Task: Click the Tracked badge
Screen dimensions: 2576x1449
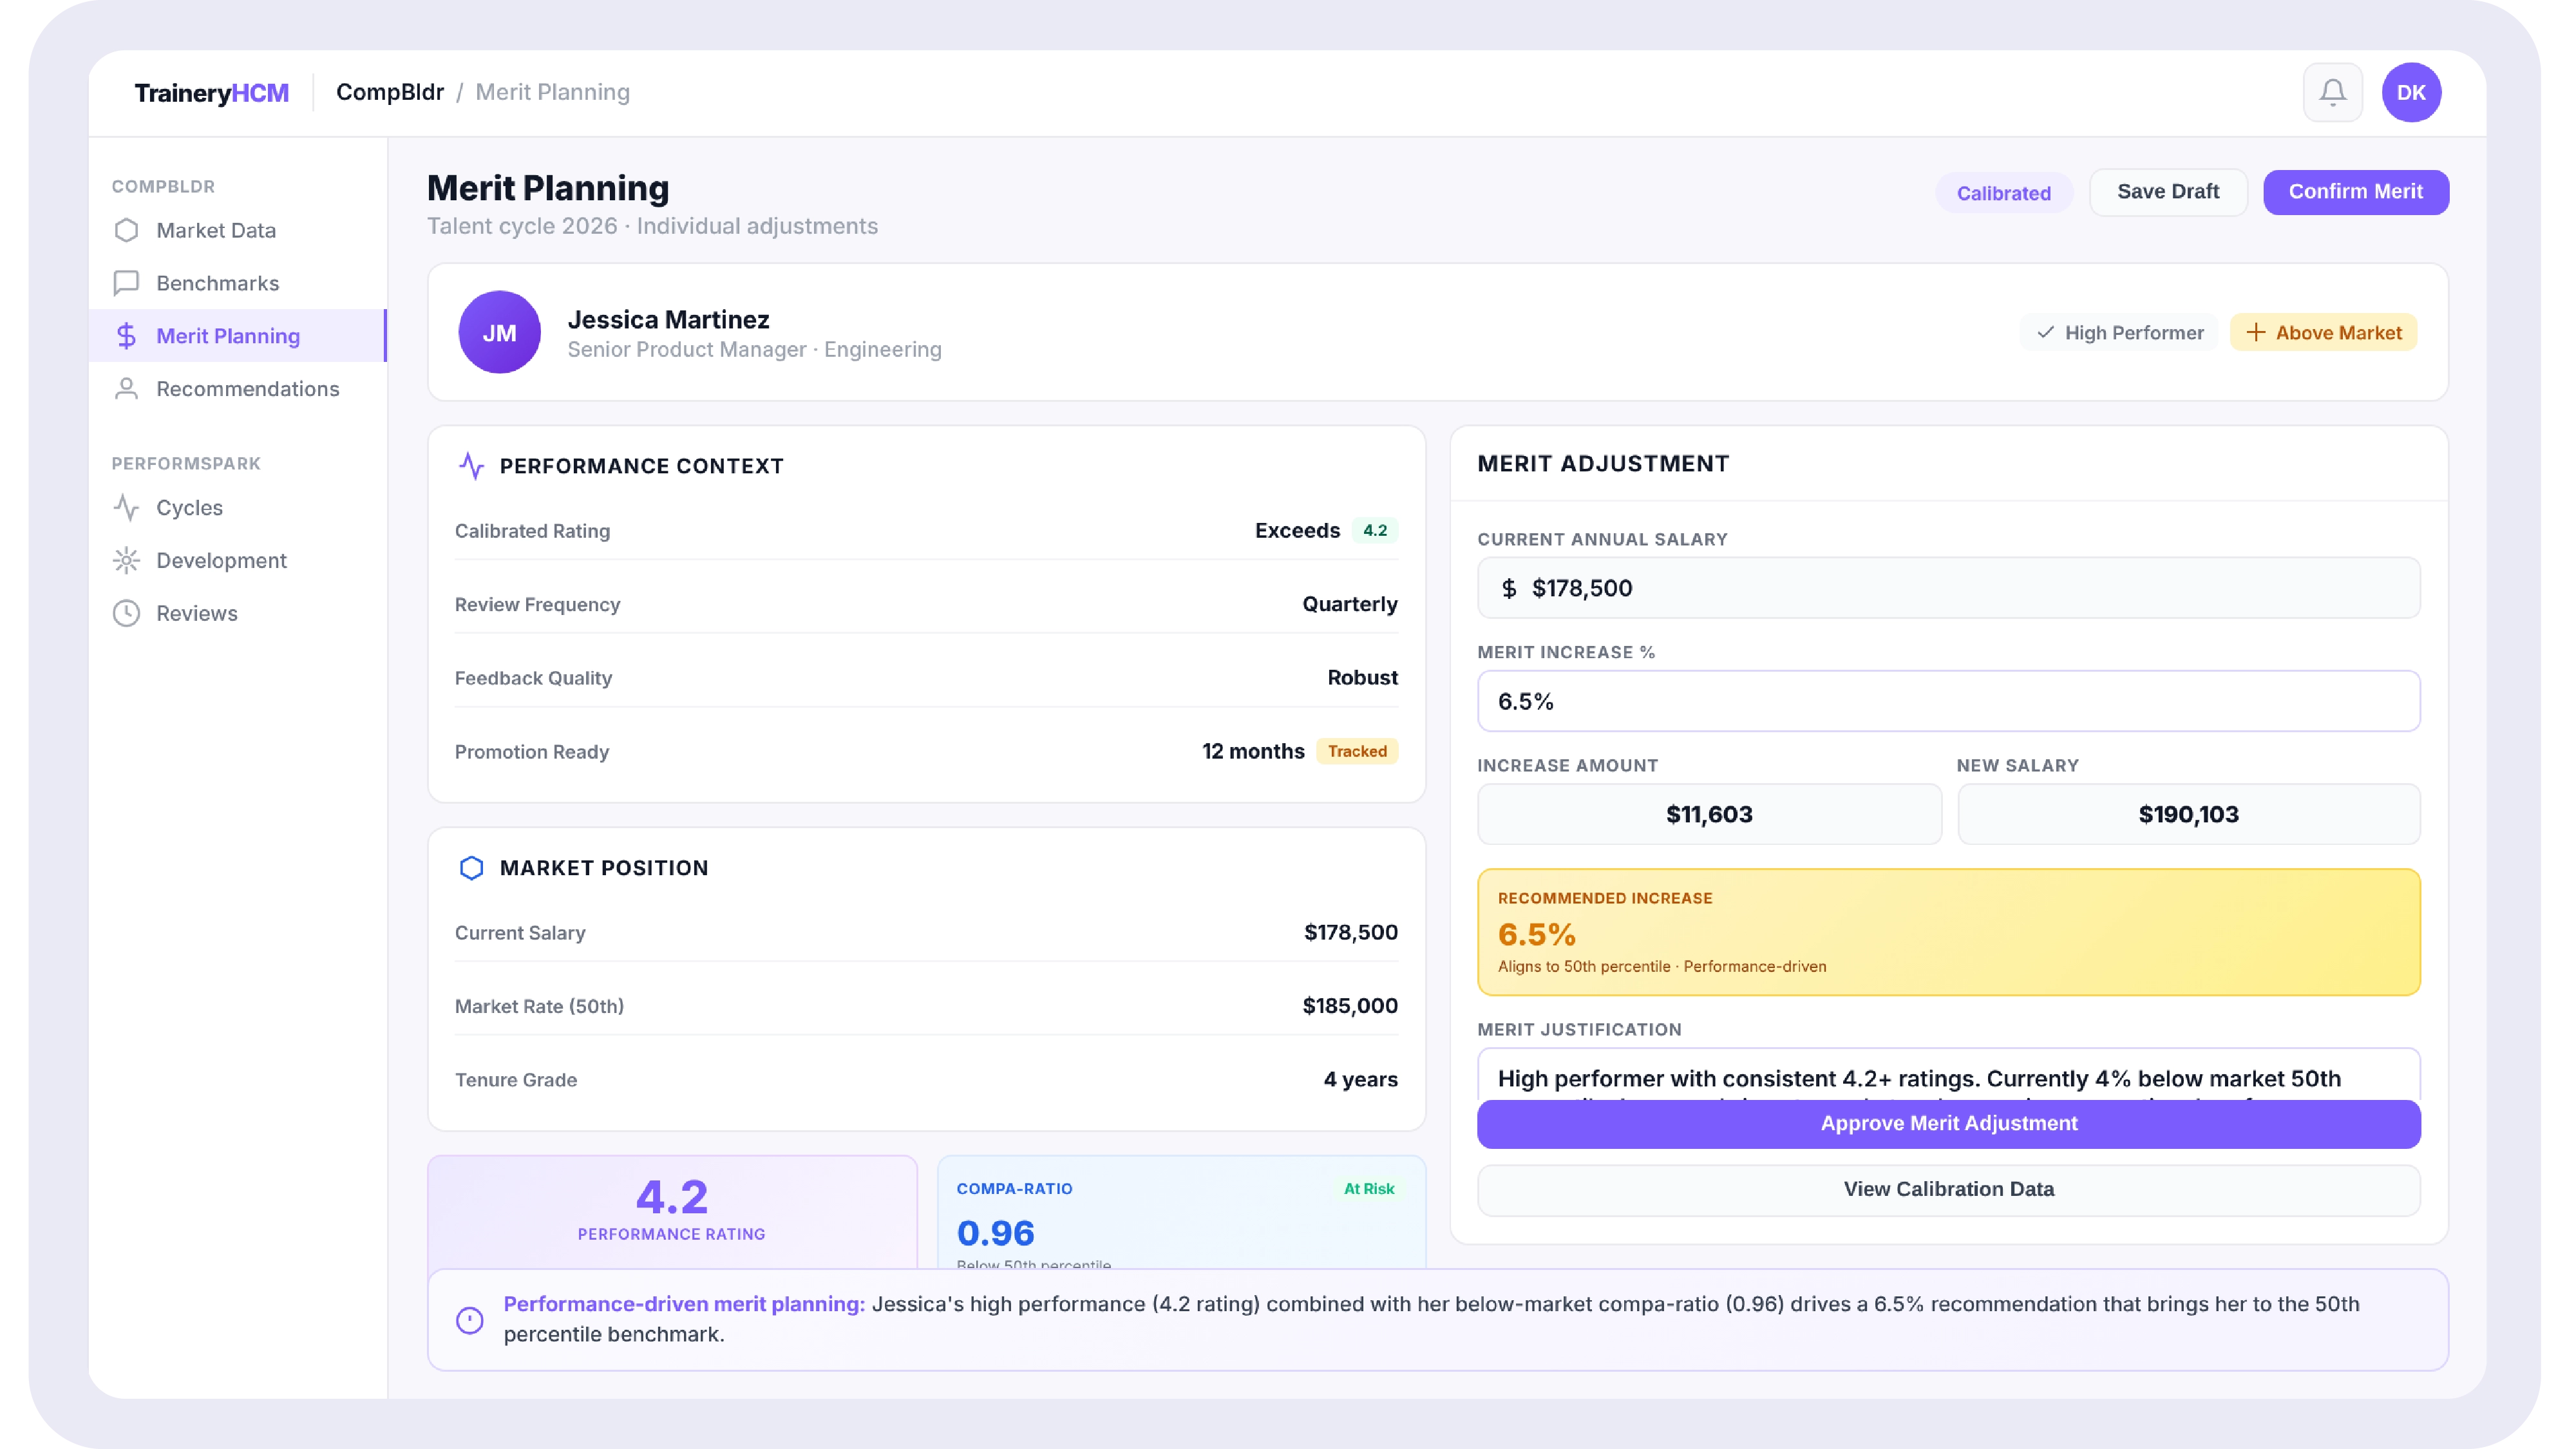Action: tap(1356, 751)
